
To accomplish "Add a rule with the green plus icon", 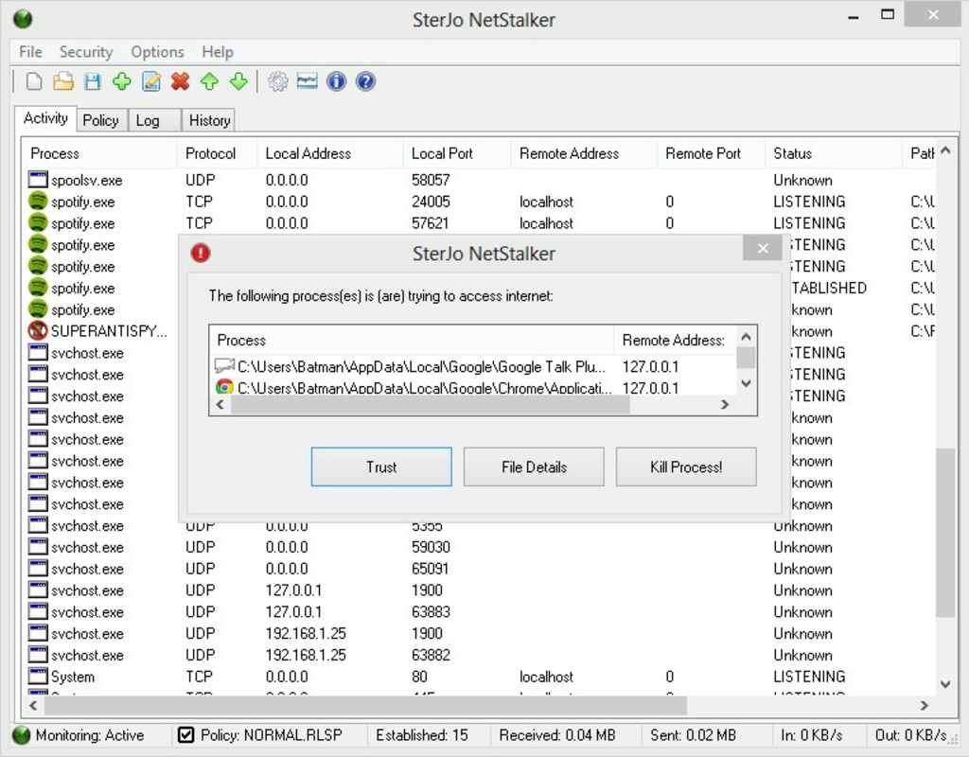I will point(122,81).
